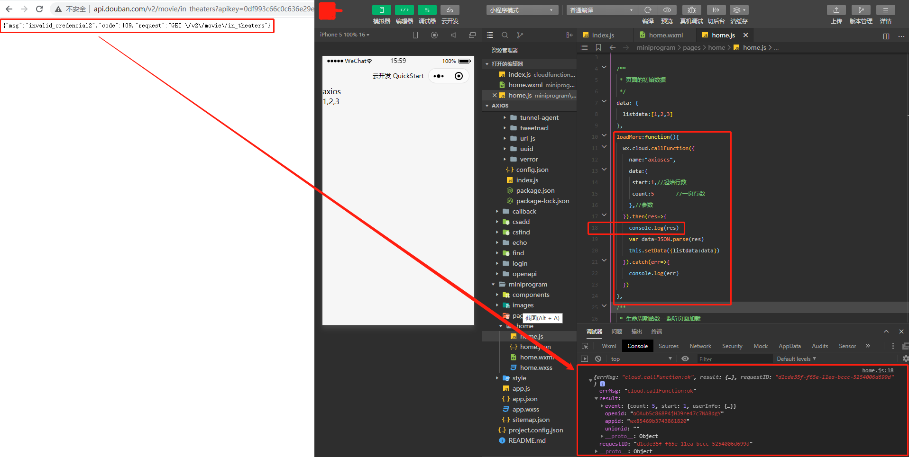Viewport: 909px width, 457px height.
Task: Click the back navigation arrow in editor
Action: [613, 47]
